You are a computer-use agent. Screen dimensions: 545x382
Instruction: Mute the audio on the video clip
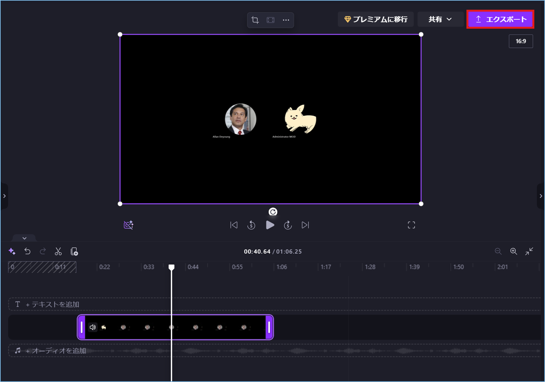point(93,327)
